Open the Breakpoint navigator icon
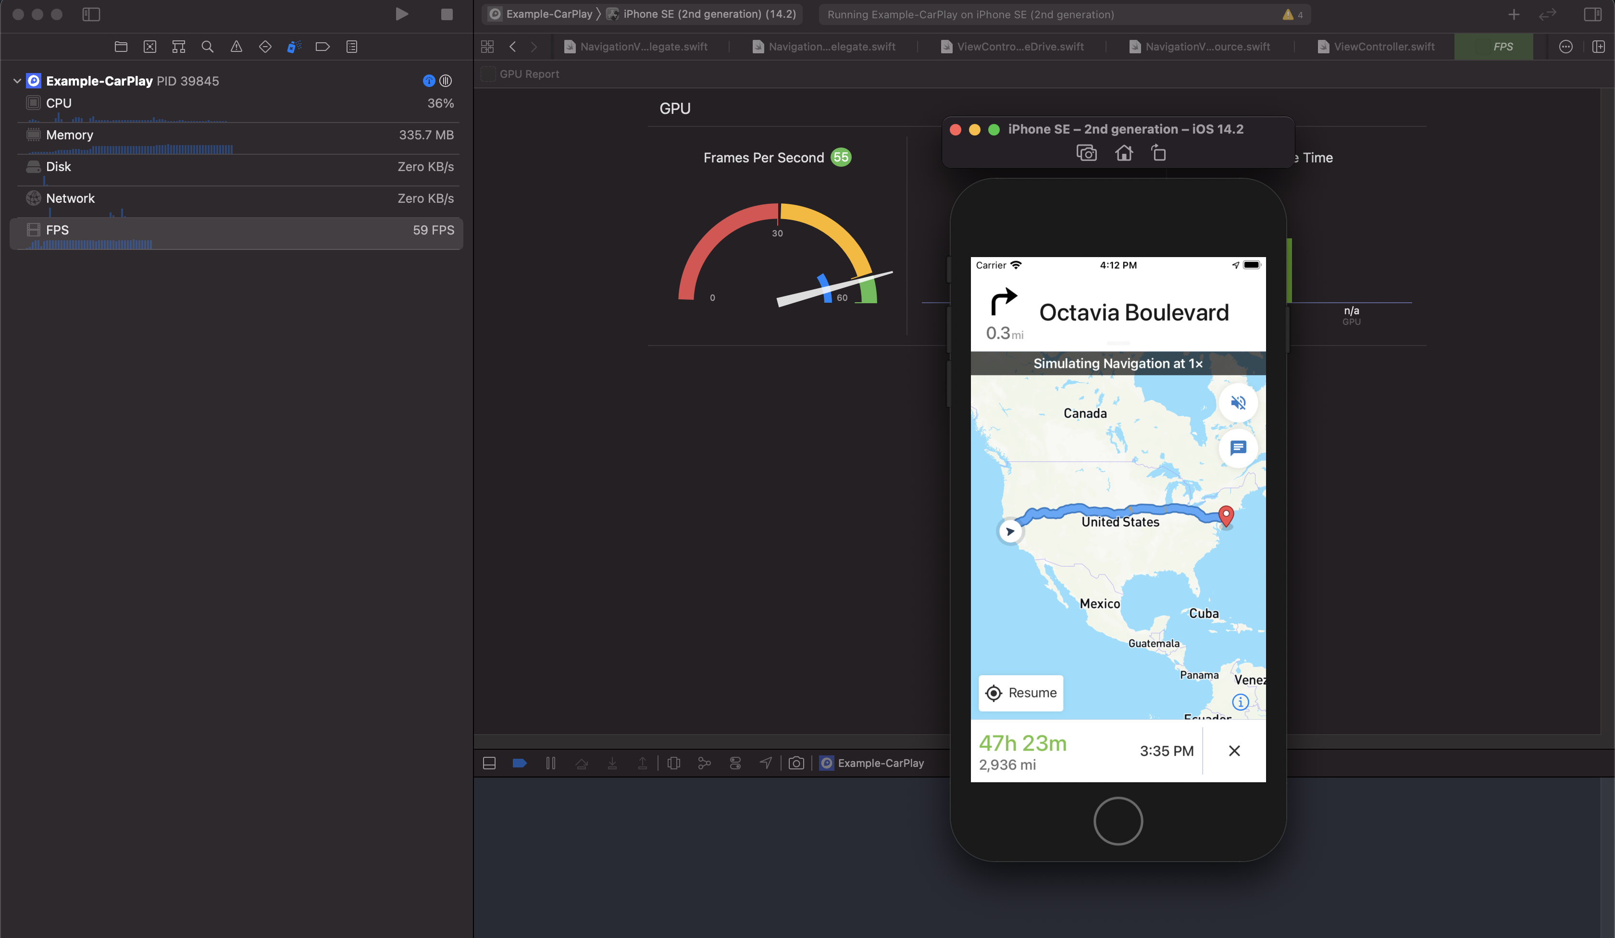 click(323, 47)
